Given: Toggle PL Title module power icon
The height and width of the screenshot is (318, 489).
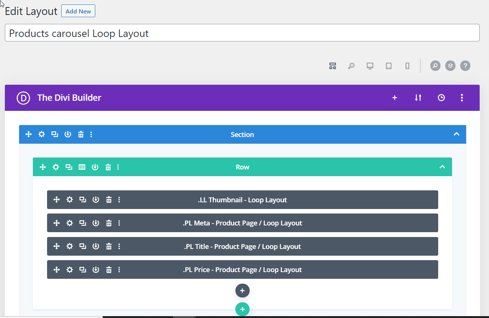Looking at the screenshot, I should pos(96,246).
